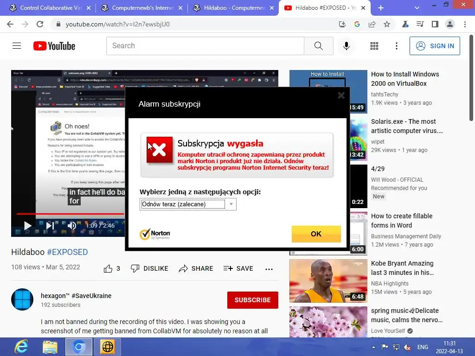The height and width of the screenshot is (356, 475).
Task: Click the red video progress bar
Action: [x=71, y=214]
